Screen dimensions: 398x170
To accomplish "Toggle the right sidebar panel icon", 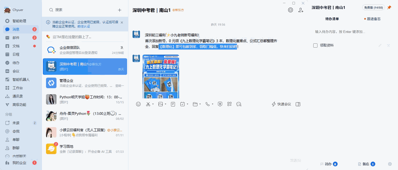I will point(298,104).
